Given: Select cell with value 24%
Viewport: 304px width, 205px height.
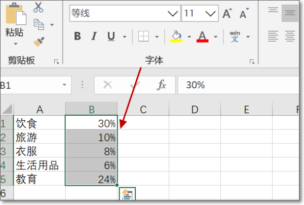Looking at the screenshot, I should (x=91, y=179).
